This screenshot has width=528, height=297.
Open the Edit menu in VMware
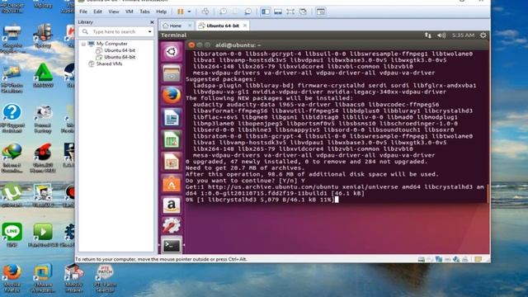click(x=97, y=12)
